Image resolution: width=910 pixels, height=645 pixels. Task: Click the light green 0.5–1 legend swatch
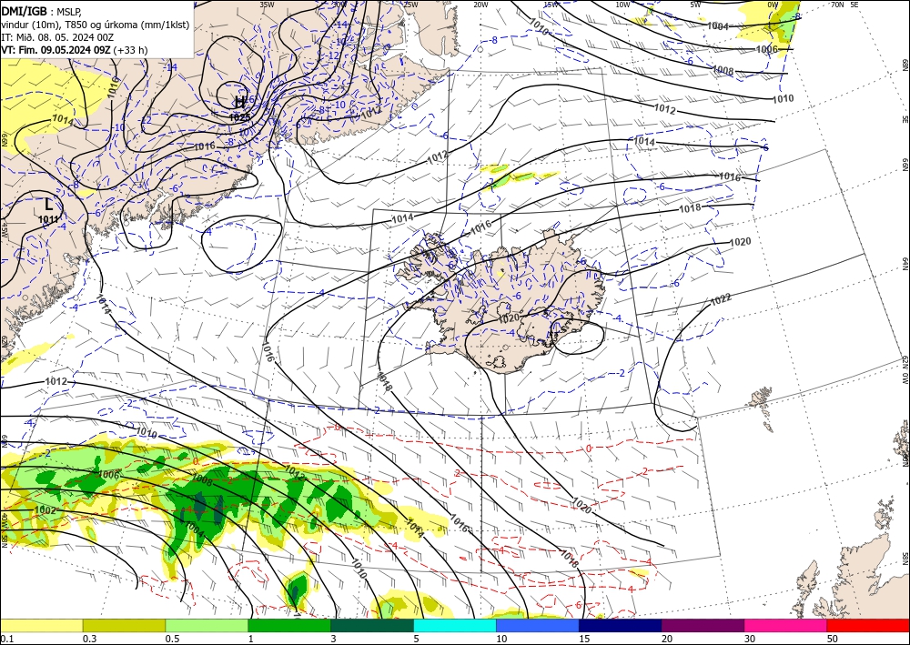(207, 625)
